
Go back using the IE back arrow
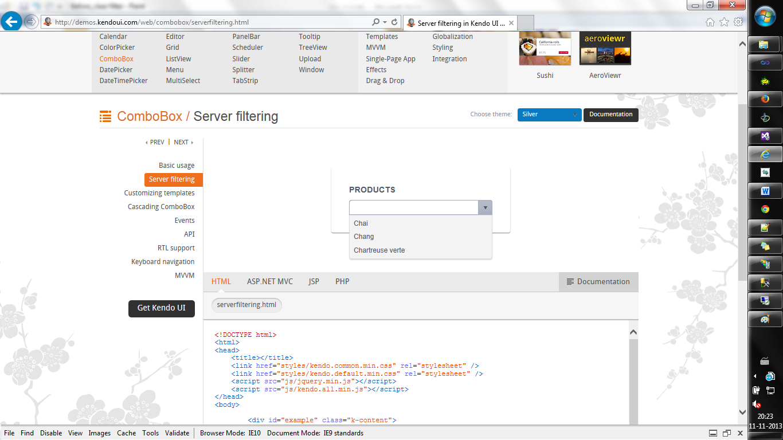[x=11, y=22]
